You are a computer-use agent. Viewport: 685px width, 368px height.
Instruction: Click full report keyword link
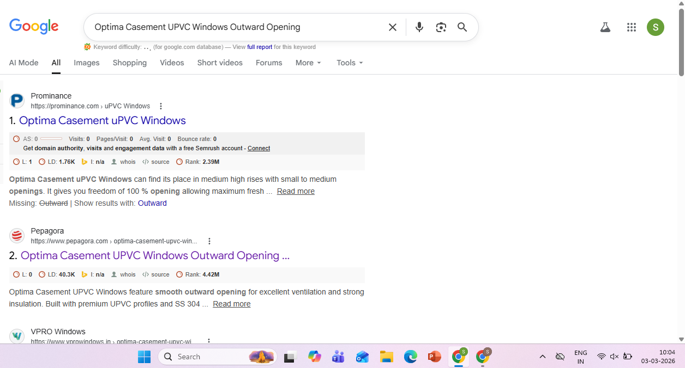260,47
